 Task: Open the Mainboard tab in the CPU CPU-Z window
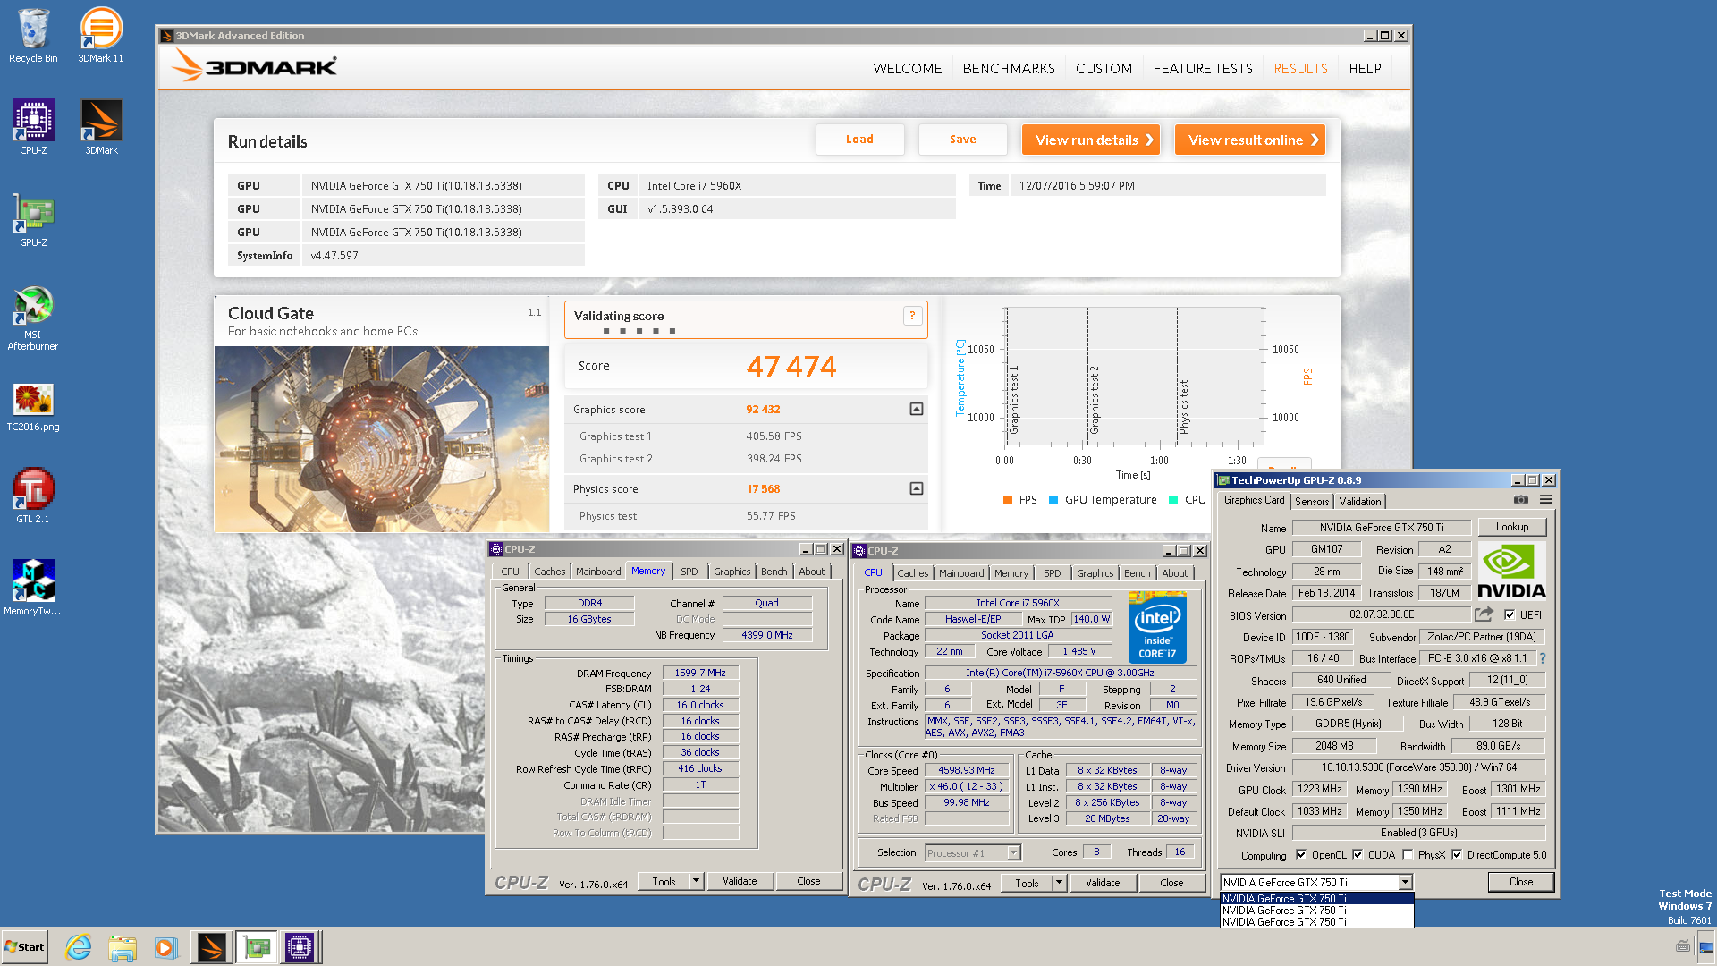[x=961, y=573]
